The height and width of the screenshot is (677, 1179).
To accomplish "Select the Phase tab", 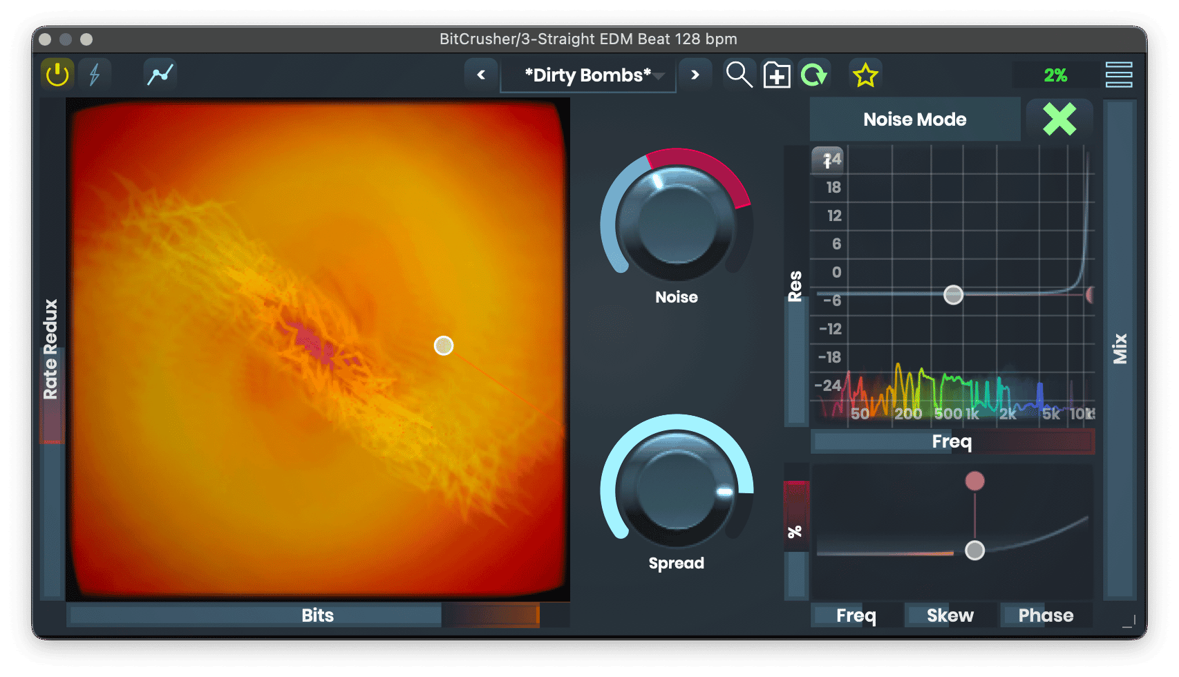I will 1046,616.
